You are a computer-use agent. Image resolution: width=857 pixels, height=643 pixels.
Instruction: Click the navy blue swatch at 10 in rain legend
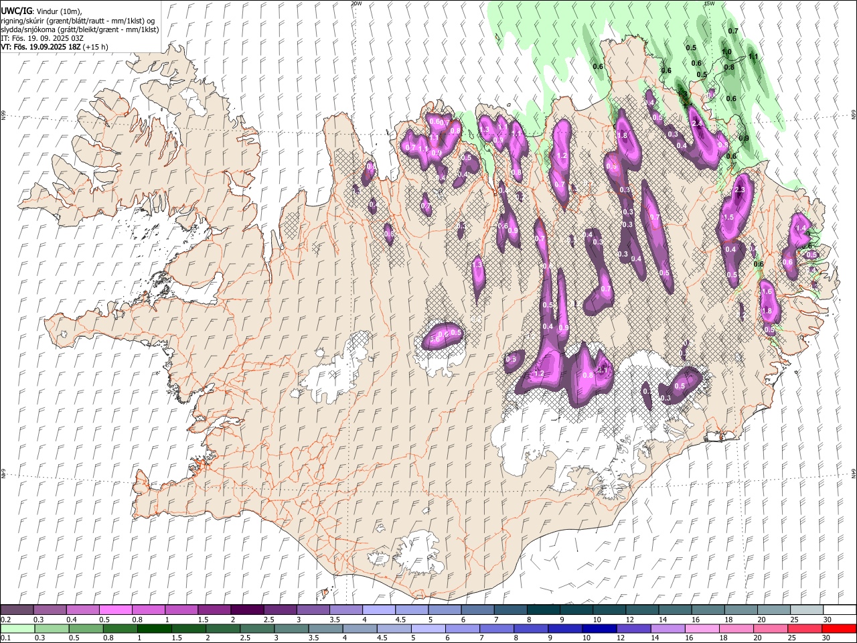599,629
